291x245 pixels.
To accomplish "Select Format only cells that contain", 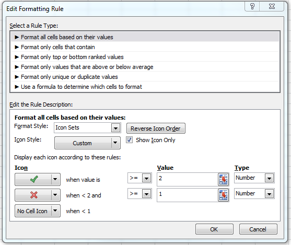I will click(145, 47).
